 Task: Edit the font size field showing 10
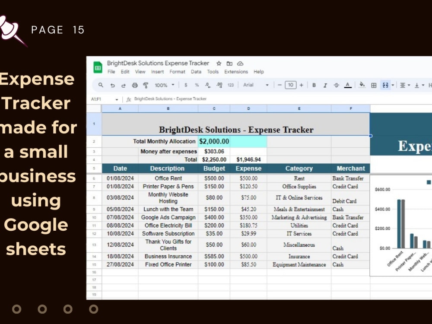(x=291, y=85)
